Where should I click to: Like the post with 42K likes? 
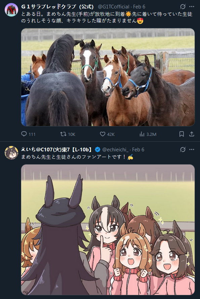(107, 134)
